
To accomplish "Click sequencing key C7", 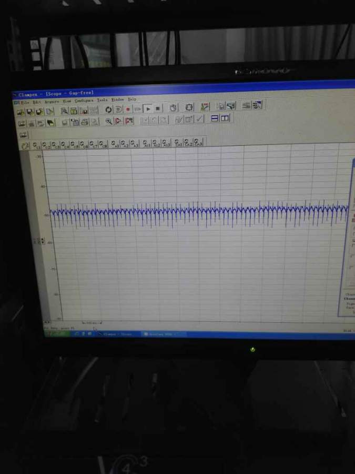I will (x=93, y=144).
